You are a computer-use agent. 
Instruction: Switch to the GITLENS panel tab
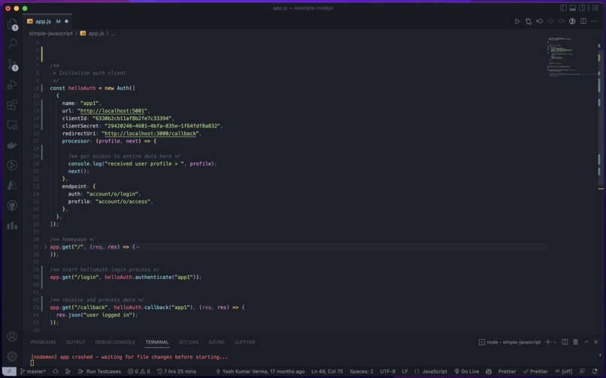(189, 342)
